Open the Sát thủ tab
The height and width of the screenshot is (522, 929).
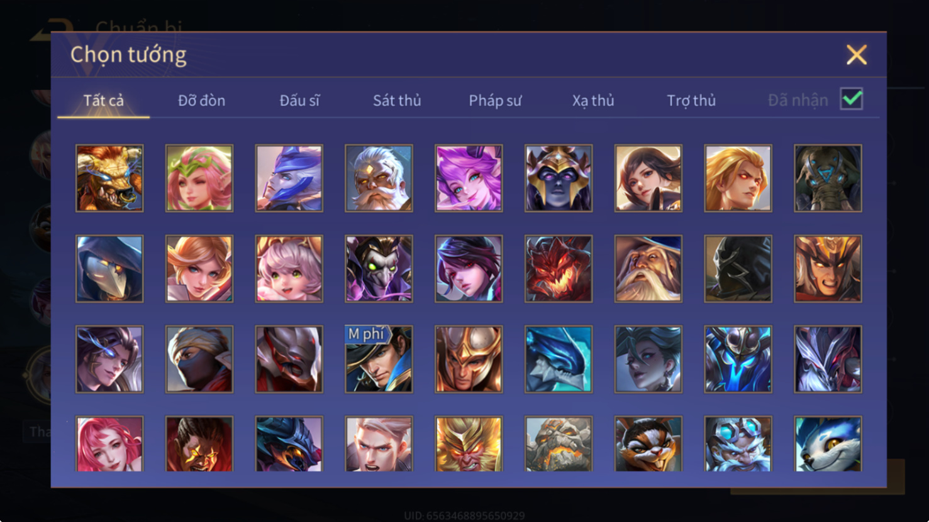coord(397,101)
